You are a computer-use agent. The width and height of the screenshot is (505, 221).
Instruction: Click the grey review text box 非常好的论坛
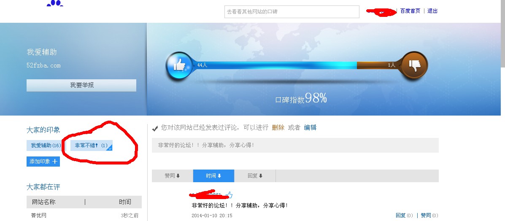[x=295, y=145]
